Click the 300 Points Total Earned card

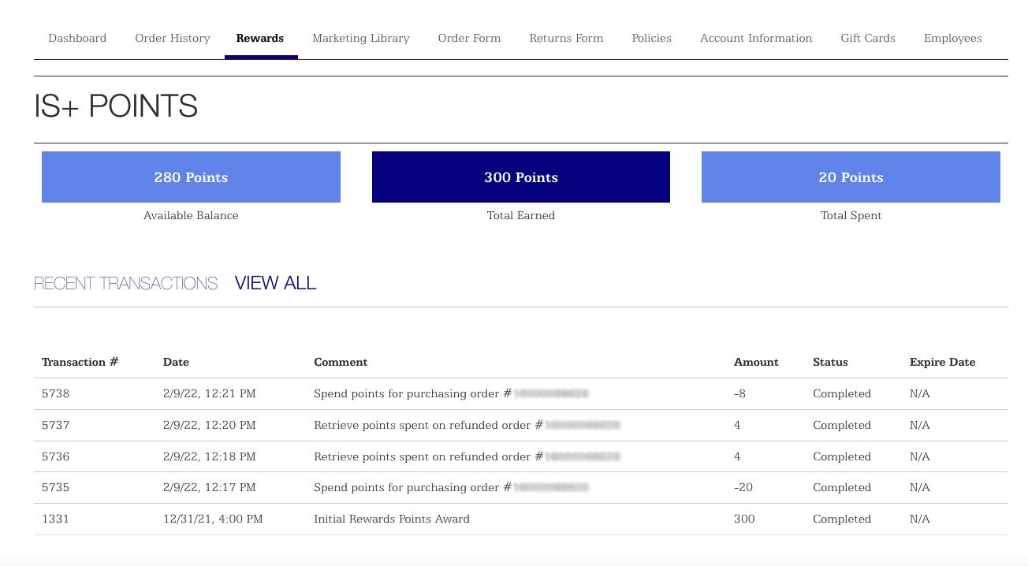(x=521, y=177)
